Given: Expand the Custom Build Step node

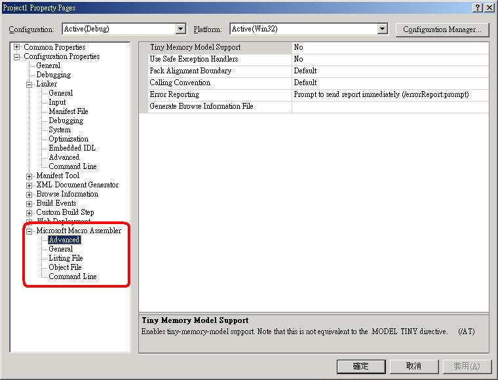Looking at the screenshot, I should 29,213.
